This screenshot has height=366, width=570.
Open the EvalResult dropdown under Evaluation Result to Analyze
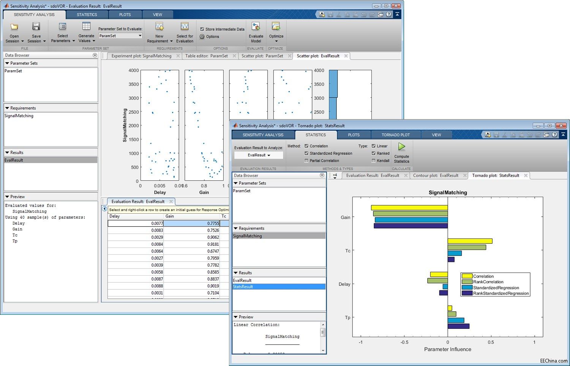(x=258, y=155)
